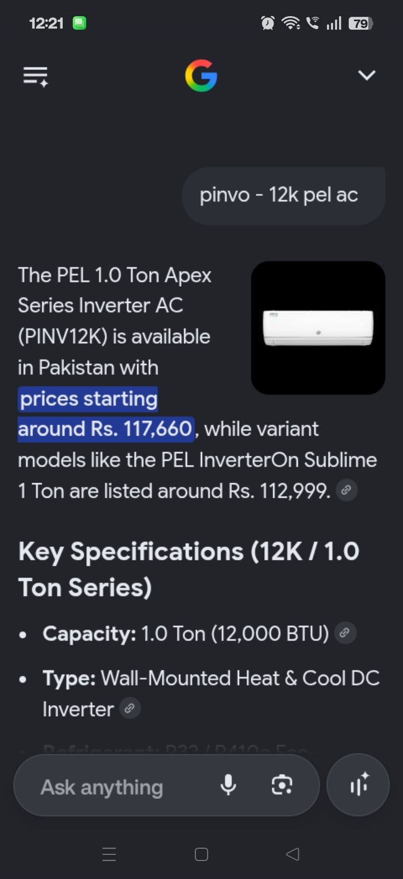Tap the microphone voice input icon
The height and width of the screenshot is (879, 403).
point(228,785)
